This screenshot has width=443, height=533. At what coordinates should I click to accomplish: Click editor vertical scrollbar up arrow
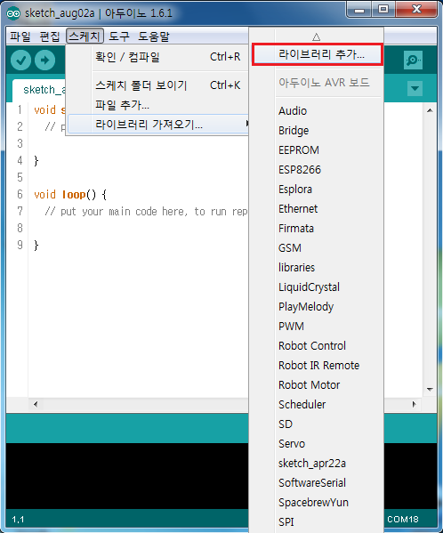pyautogui.click(x=430, y=110)
